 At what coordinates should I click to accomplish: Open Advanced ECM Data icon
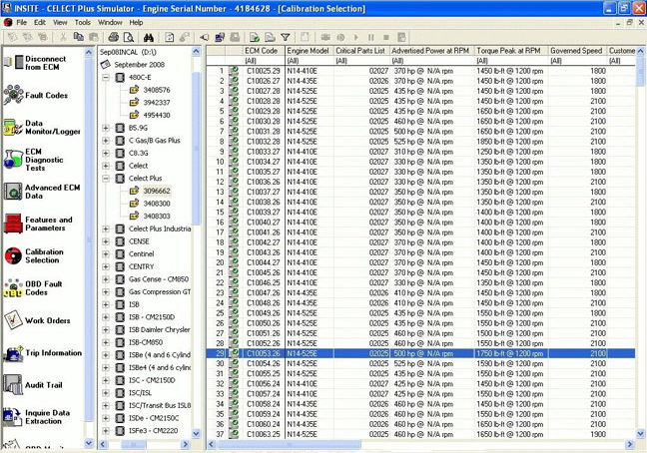pyautogui.click(x=13, y=192)
